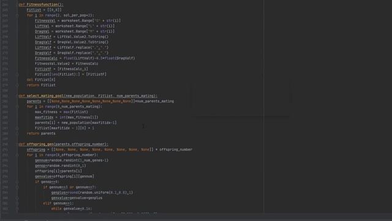Click fold marker beside 'Fitlist[len(Fitlist):] = [FitlistF]'
Image resolution: width=392 pixels, height=221 pixels.
17,74
